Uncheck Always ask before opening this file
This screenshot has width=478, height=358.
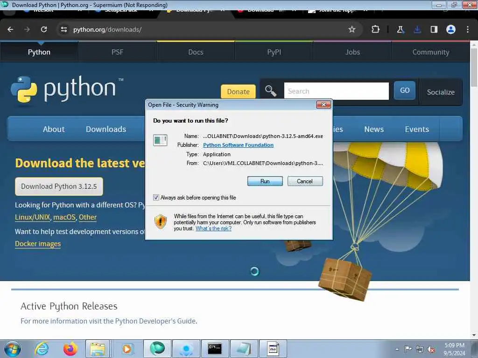pos(156,198)
